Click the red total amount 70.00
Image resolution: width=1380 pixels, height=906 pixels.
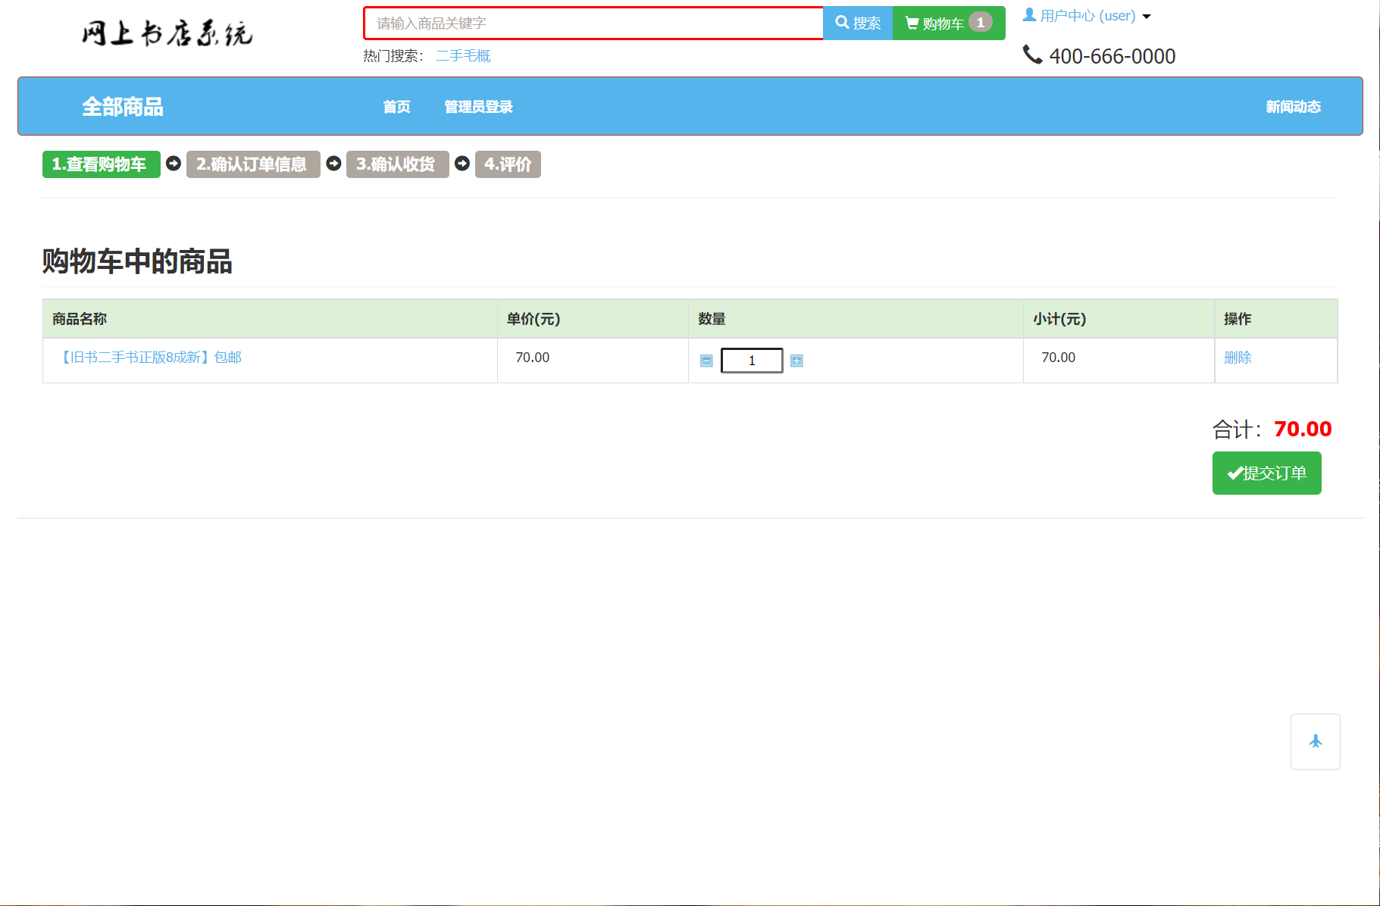(1303, 429)
